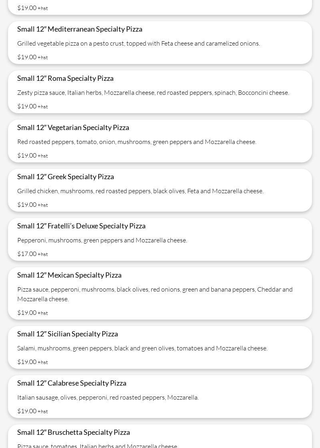The width and height of the screenshot is (320, 448).
Task: Click the $17.00 price on Fratelli's Deluxe
Action: pos(27,254)
